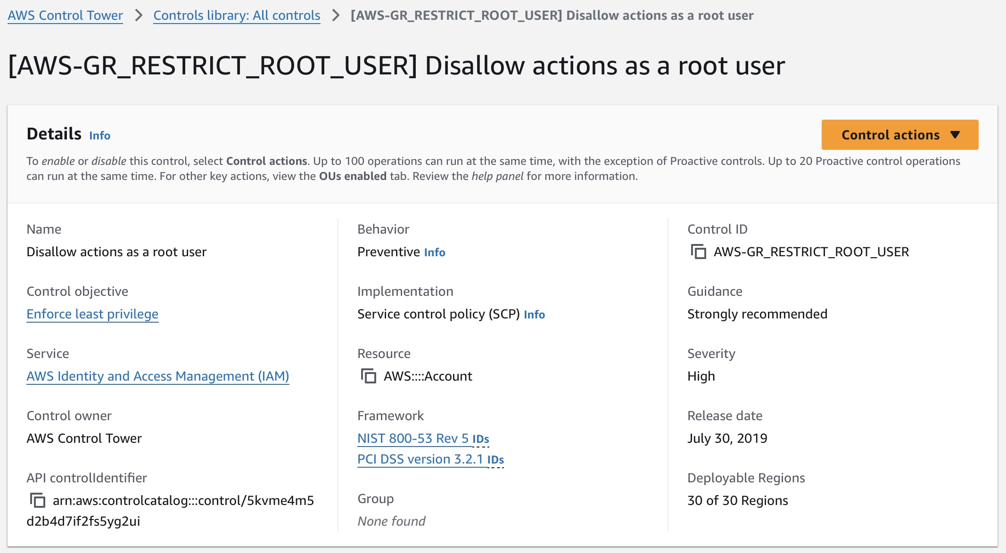Copy the Control ID AWS-GR_RESTRICT_ROOT_USER
The width and height of the screenshot is (1006, 553).
coord(698,252)
